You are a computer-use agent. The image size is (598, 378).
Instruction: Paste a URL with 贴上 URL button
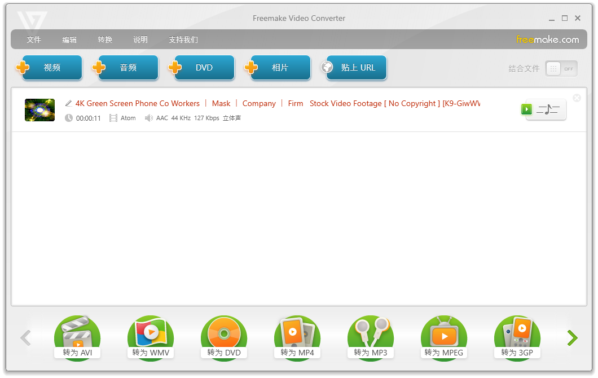click(357, 68)
